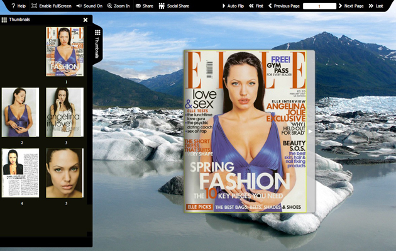Select page 5 face portrait thumbnail
The height and width of the screenshot is (251, 396).
coord(65,173)
